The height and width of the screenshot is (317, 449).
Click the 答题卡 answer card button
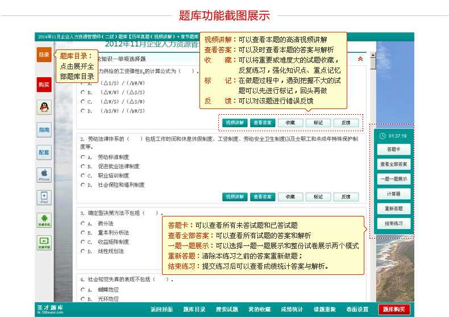[x=394, y=149]
